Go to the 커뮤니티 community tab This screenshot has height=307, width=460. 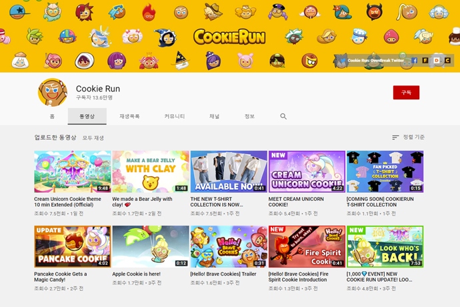175,116
